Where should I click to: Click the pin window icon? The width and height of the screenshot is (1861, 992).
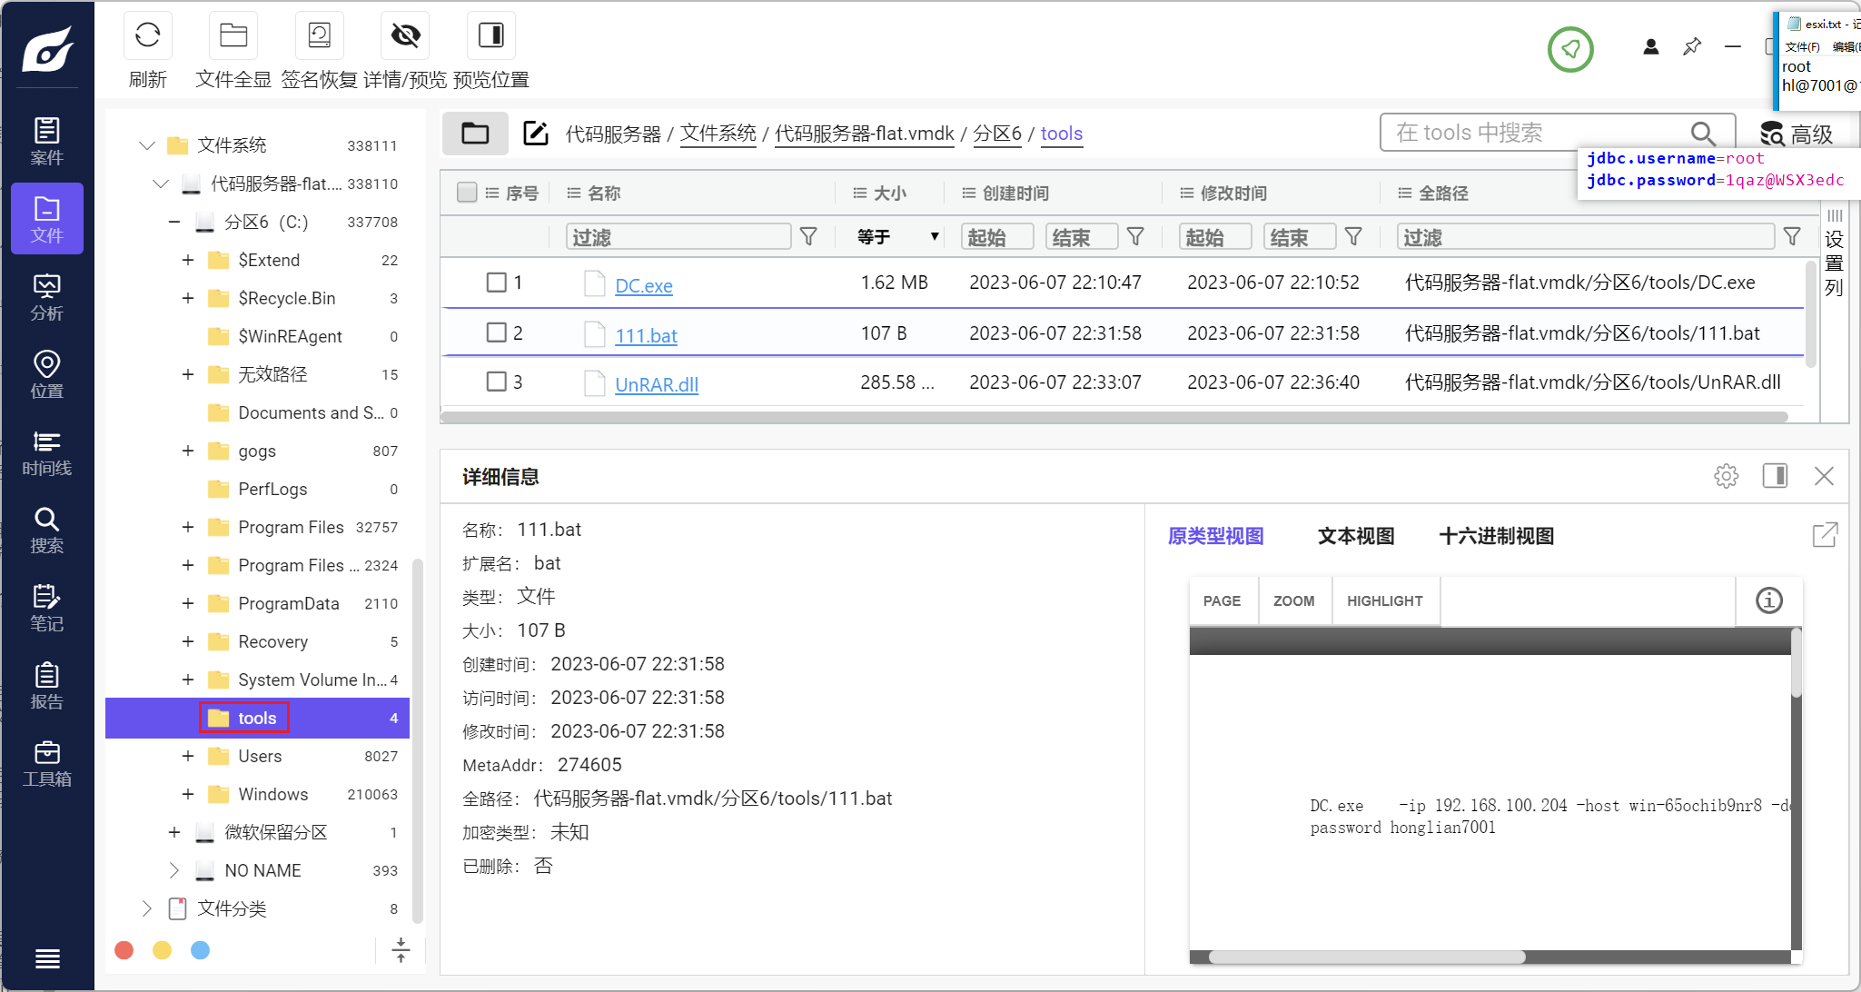point(1692,46)
